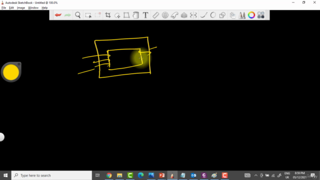The width and height of the screenshot is (320, 180).
Task: Click the Windows Start button
Action: click(5, 175)
